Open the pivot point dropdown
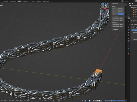The image size is (137, 102). pyautogui.click(x=51, y=101)
